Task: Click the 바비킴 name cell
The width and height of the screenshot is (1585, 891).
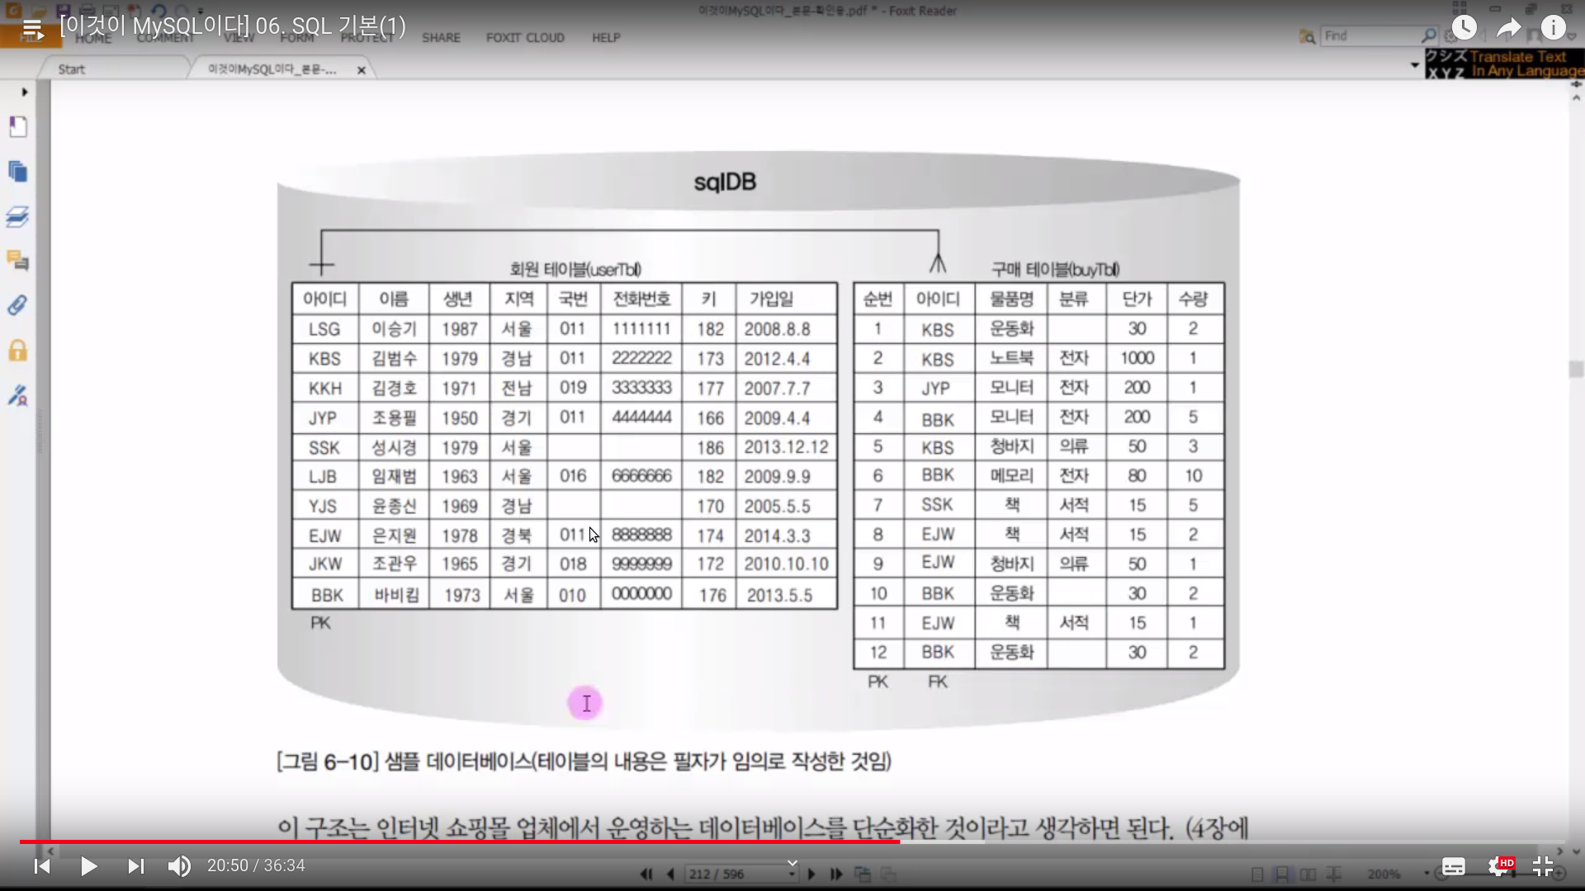Action: pyautogui.click(x=396, y=595)
